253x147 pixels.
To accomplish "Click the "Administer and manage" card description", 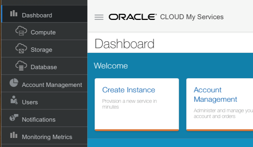I will tap(223, 113).
